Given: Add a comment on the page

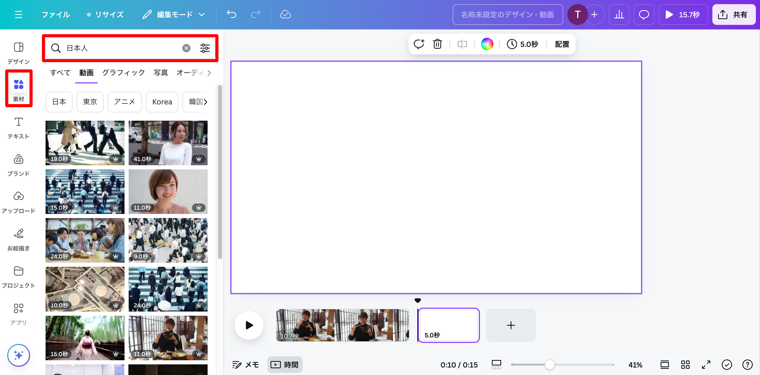Looking at the screenshot, I should click(x=419, y=44).
